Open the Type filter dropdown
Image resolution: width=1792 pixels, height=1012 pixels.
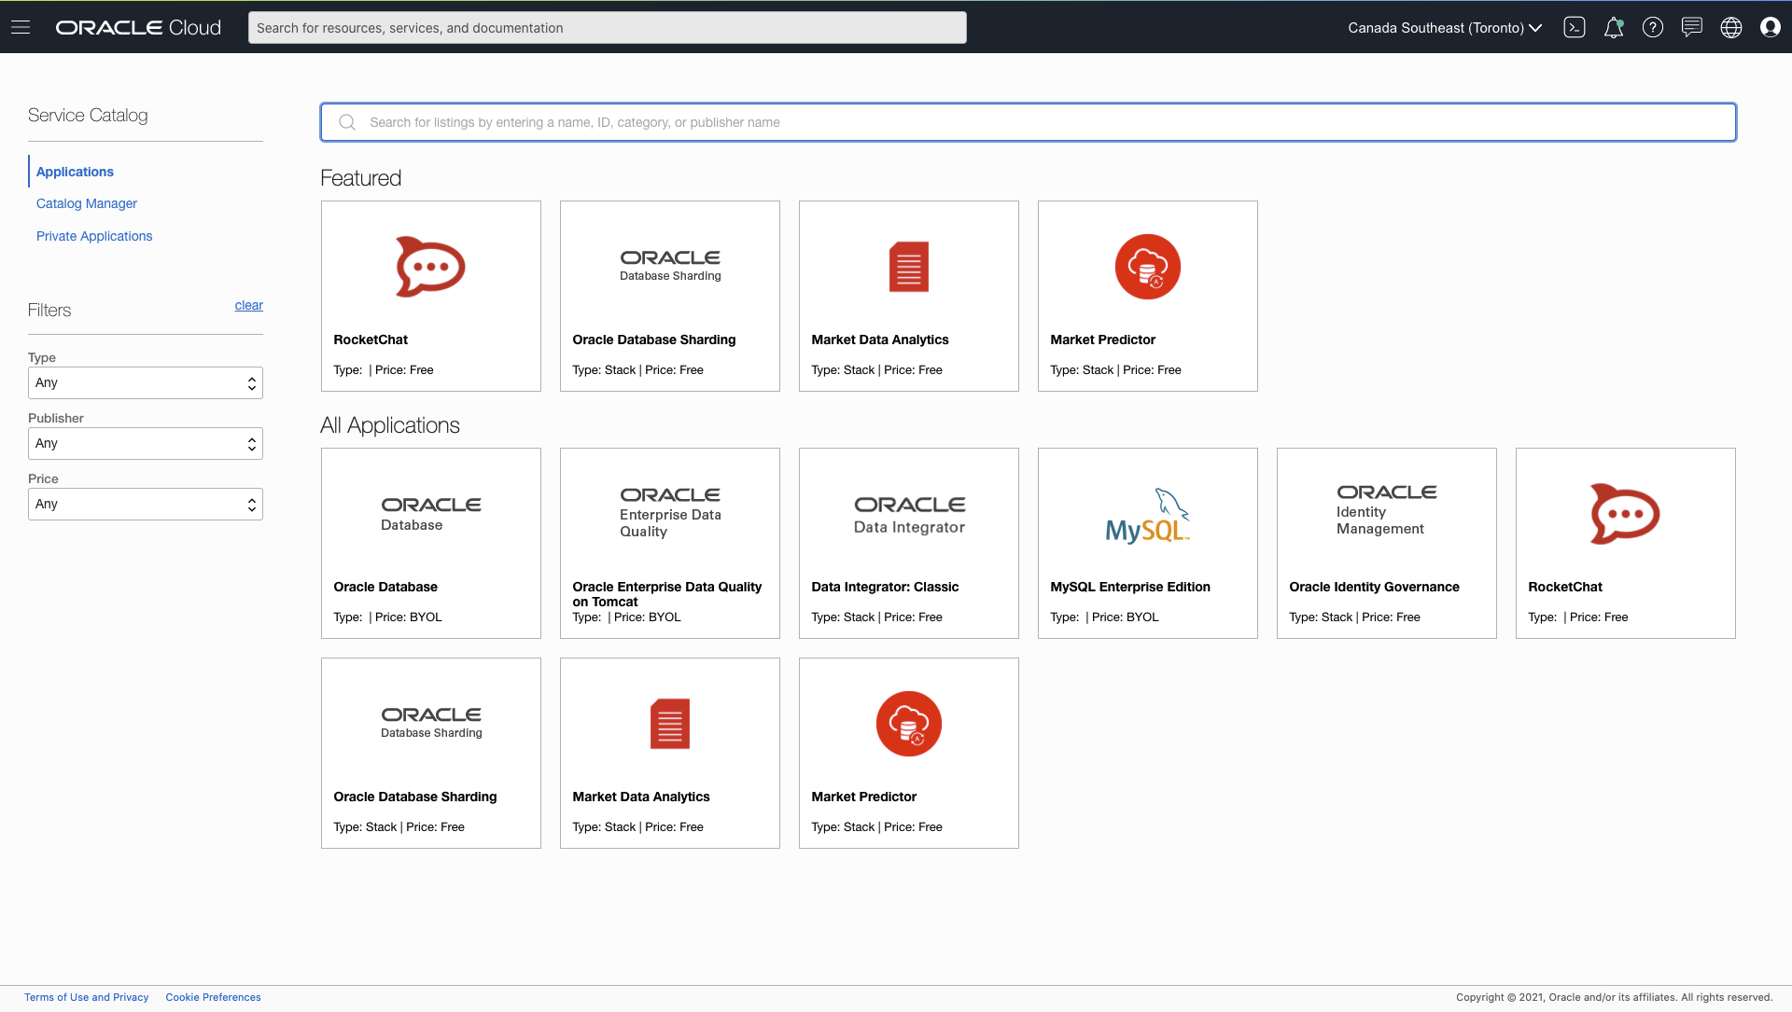click(145, 382)
